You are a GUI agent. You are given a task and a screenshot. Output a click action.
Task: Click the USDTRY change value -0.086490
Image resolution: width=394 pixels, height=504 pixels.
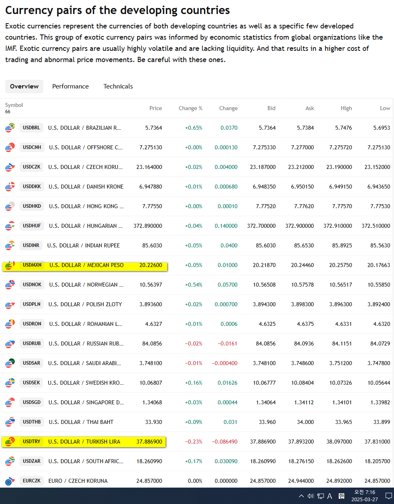[225, 442]
